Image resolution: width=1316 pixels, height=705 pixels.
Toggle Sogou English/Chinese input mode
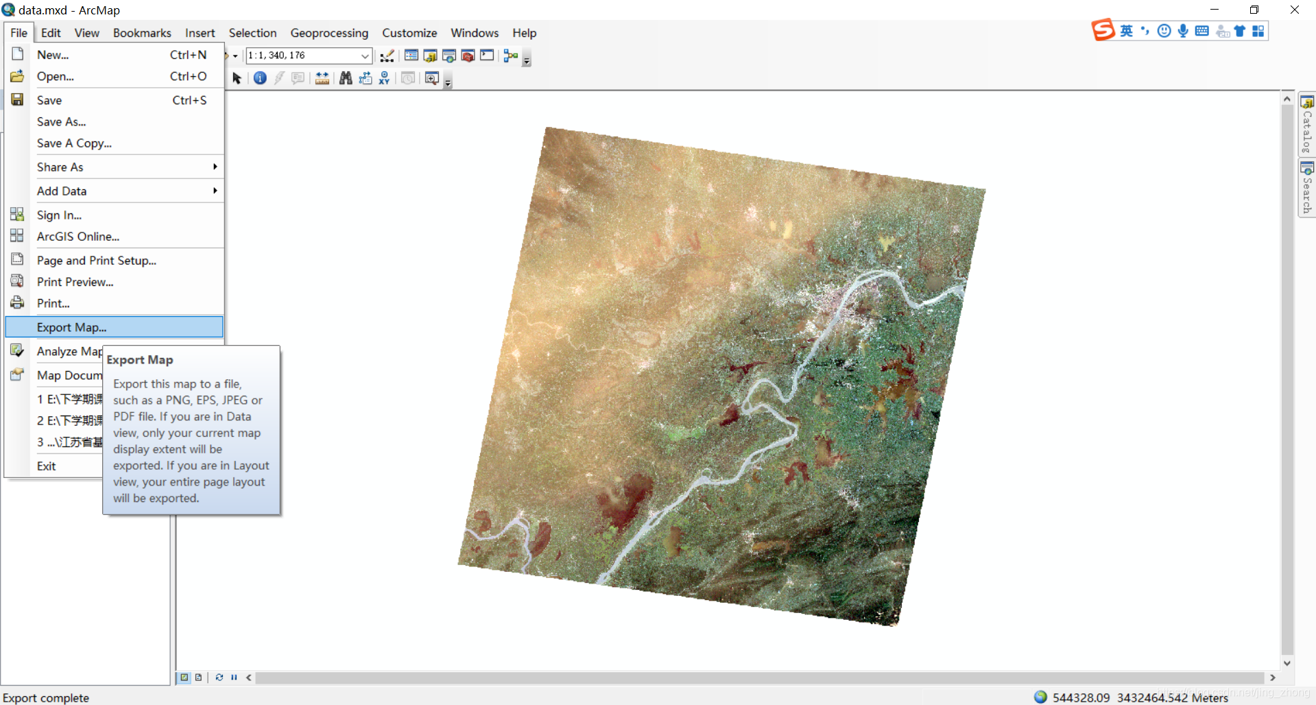(1126, 31)
